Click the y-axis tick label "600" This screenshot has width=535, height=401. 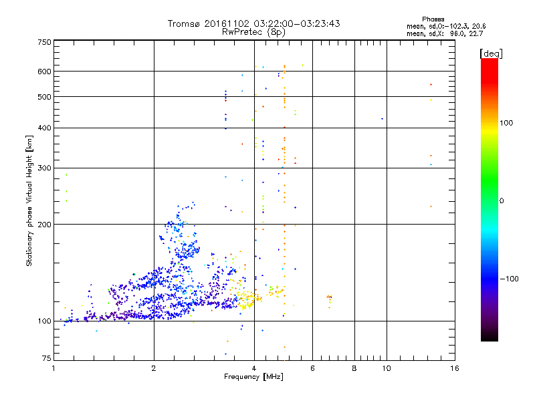(x=45, y=72)
